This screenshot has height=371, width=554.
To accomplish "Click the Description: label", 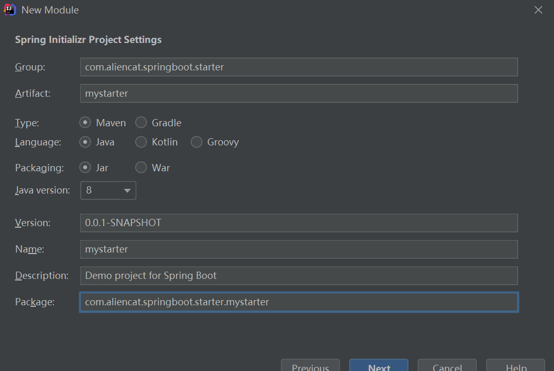I will coord(41,276).
